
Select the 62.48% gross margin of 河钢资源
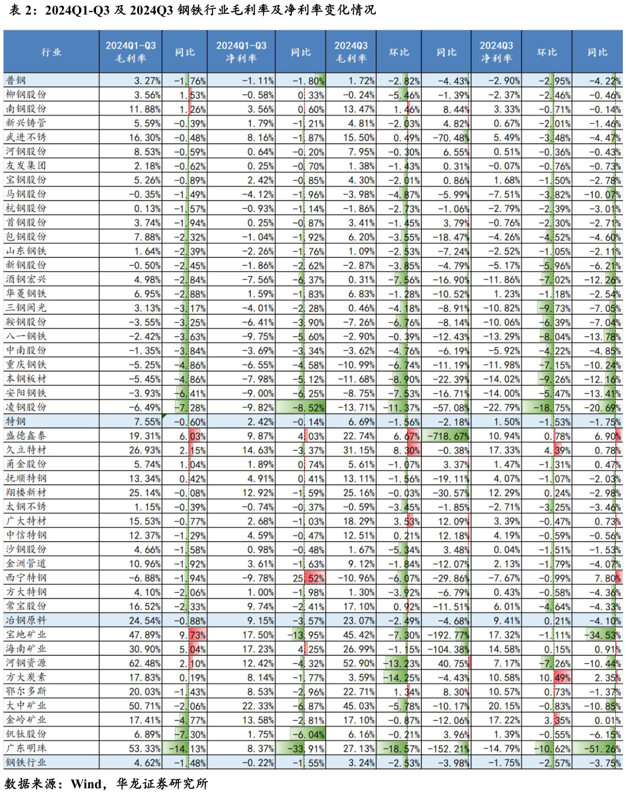point(130,663)
